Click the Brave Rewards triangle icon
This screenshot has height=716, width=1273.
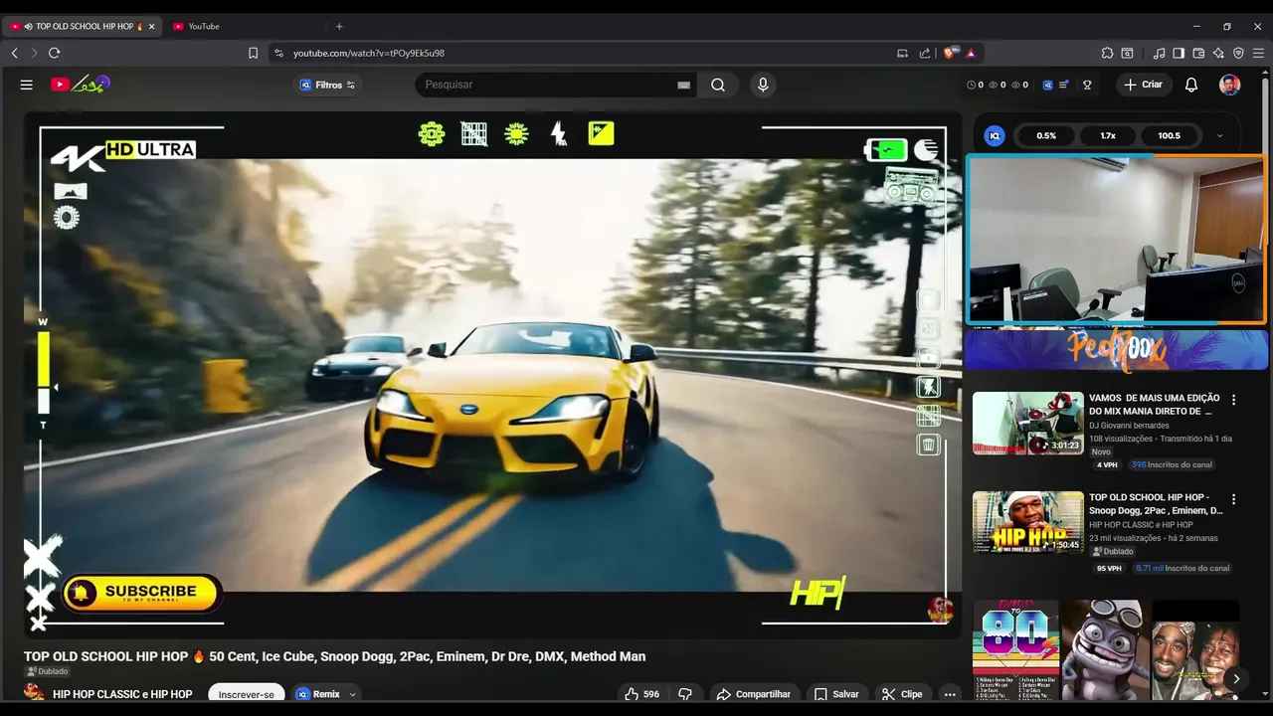[x=971, y=53]
